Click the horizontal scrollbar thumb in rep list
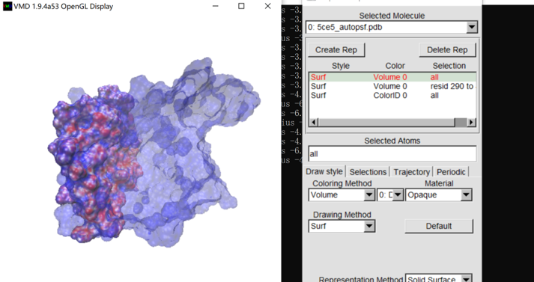Image resolution: width=534 pixels, height=282 pixels. (461, 122)
